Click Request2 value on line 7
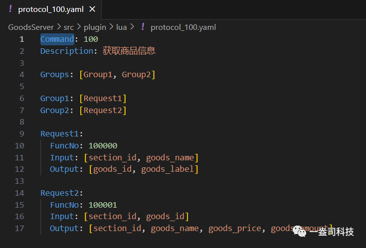 pyautogui.click(x=103, y=110)
